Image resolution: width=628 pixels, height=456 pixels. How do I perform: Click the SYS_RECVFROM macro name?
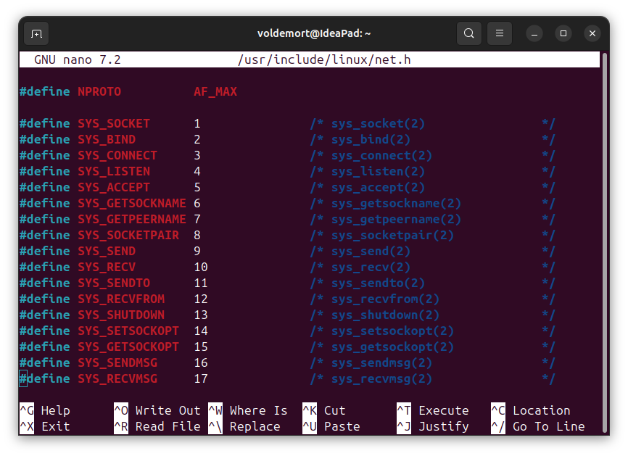point(121,299)
